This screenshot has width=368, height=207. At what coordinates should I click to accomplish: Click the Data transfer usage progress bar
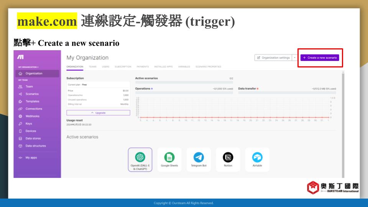287,93
